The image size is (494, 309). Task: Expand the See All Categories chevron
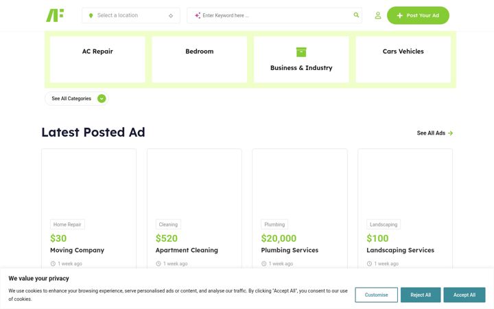click(x=102, y=99)
